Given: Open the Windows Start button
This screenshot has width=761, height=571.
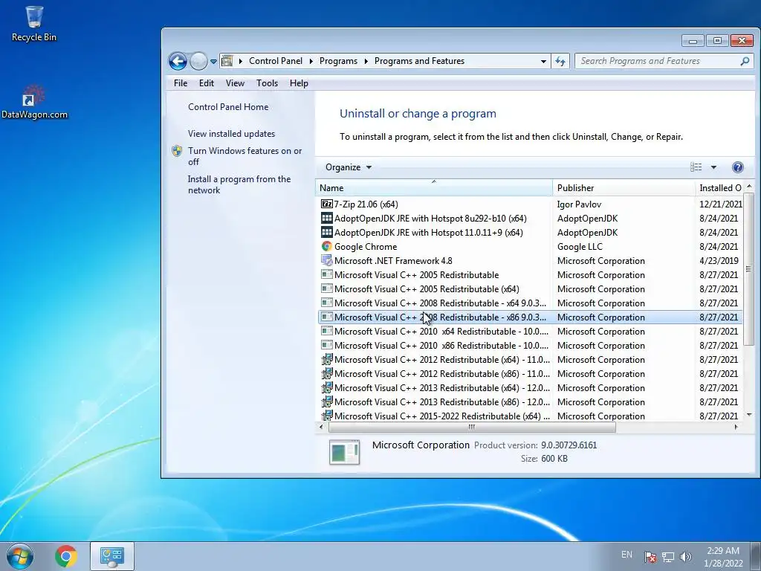Looking at the screenshot, I should coord(20,556).
